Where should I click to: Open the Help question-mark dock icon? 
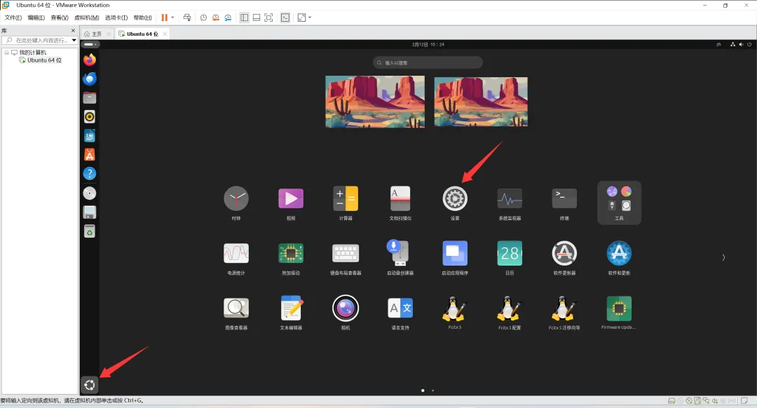[x=89, y=173]
